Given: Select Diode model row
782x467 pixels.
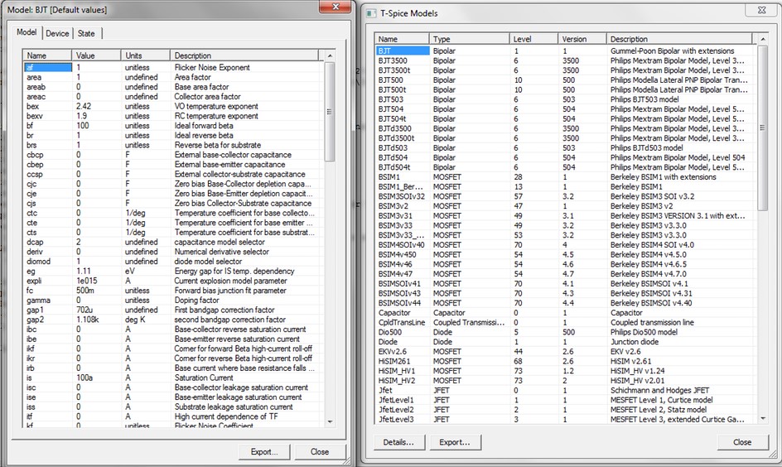Looking at the screenshot, I should tap(566, 342).
